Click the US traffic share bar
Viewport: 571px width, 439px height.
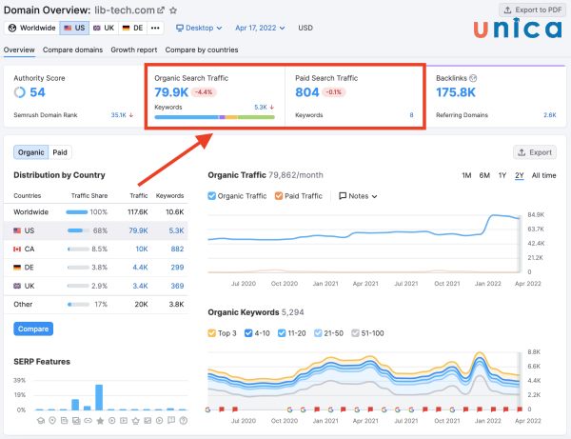(x=78, y=230)
